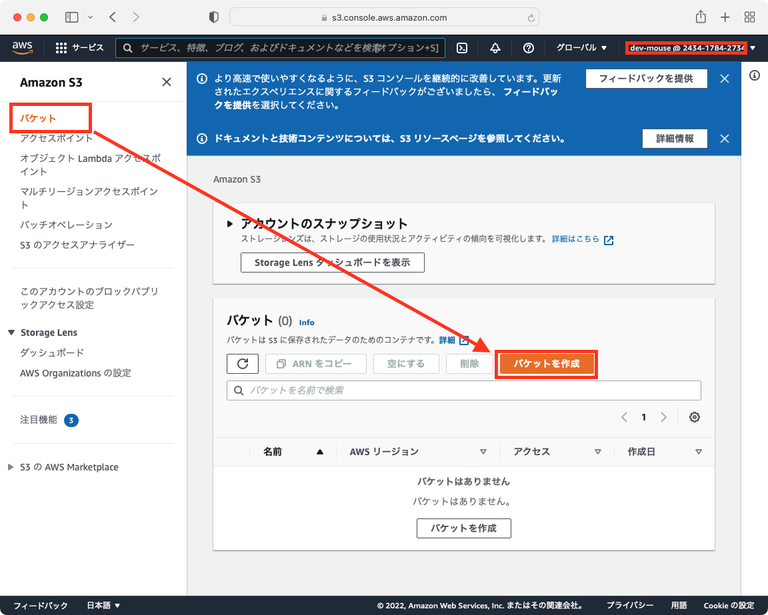Expand the アカウントのスナップショット section
This screenshot has height=615, width=768.
pyautogui.click(x=231, y=224)
